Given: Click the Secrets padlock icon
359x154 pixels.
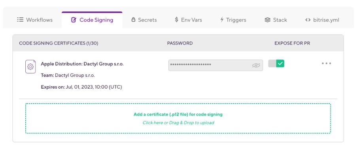Looking at the screenshot, I should 133,20.
